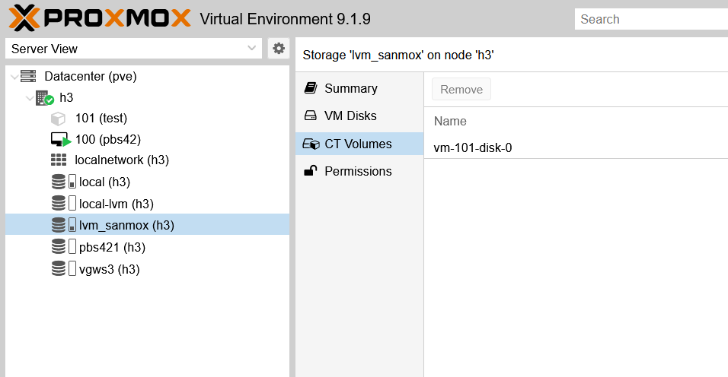This screenshot has height=377, width=728.
Task: Focus the Search field
Action: (x=651, y=19)
